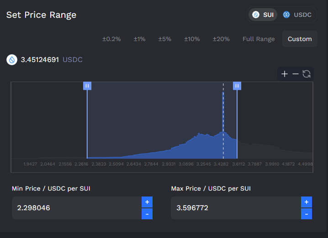
Task: Click the Set Price Range heading
Action: [41, 15]
